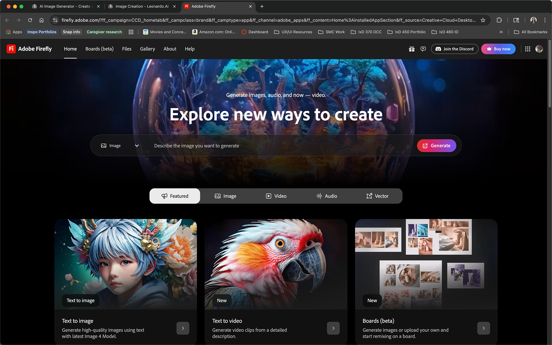Screen dimensions: 552x345
Task: Bookmark this page with the star icon
Action: pos(483,20)
